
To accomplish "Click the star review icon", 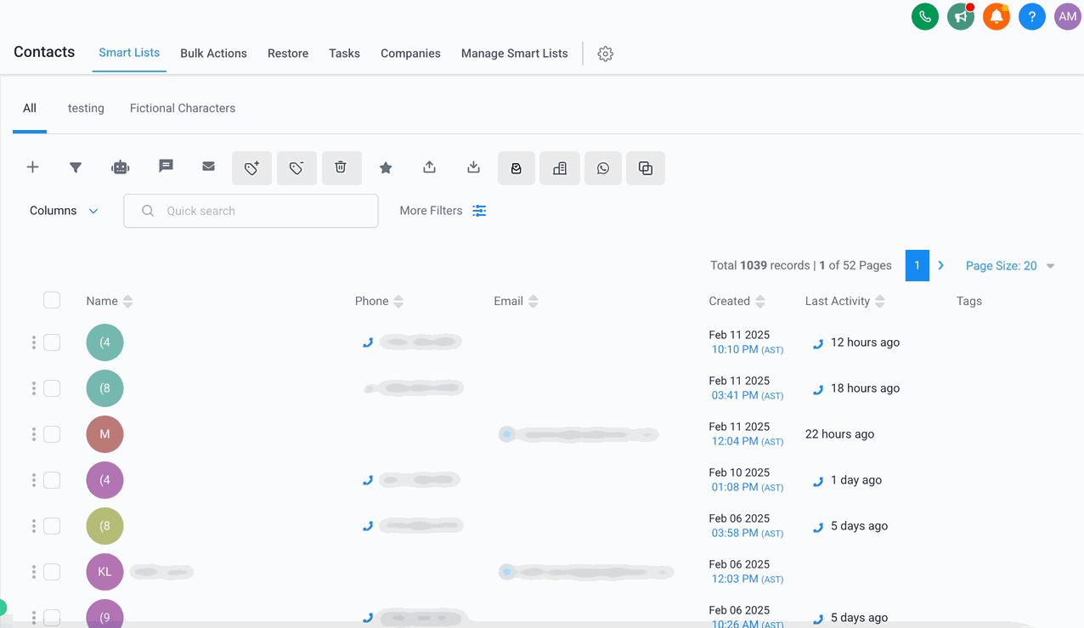I will (386, 168).
